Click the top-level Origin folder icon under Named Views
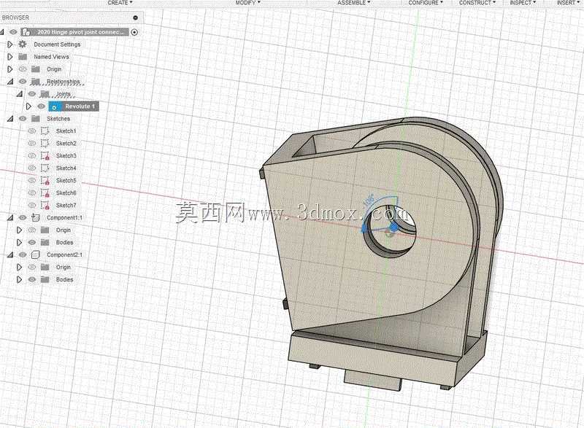Viewport: 584px width, 428px height. pyautogui.click(x=36, y=69)
